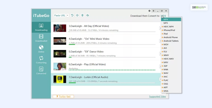
Task: Select AVI format option
Action: (171, 48)
